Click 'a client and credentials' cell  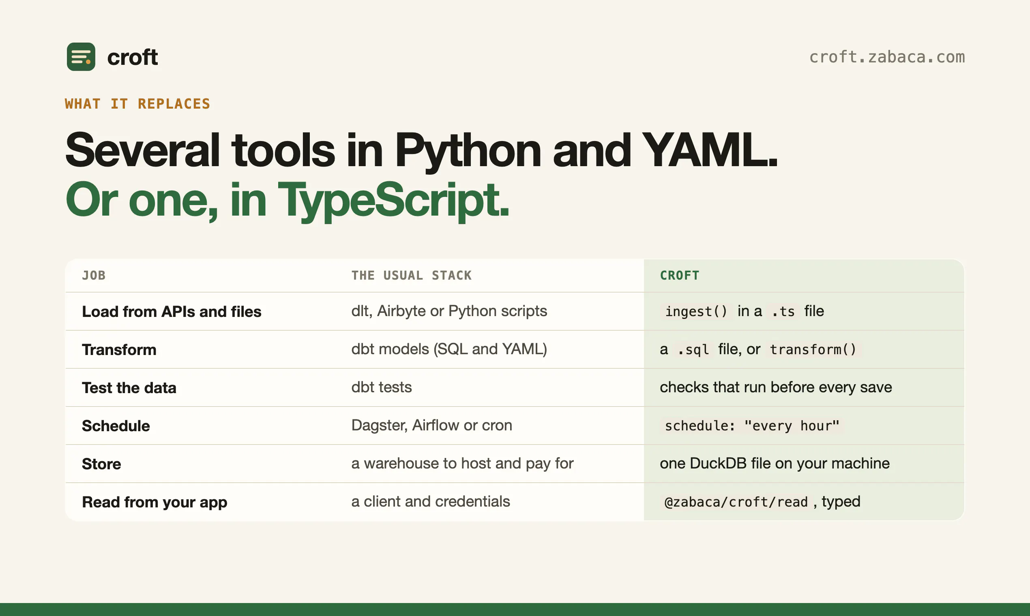click(x=430, y=501)
